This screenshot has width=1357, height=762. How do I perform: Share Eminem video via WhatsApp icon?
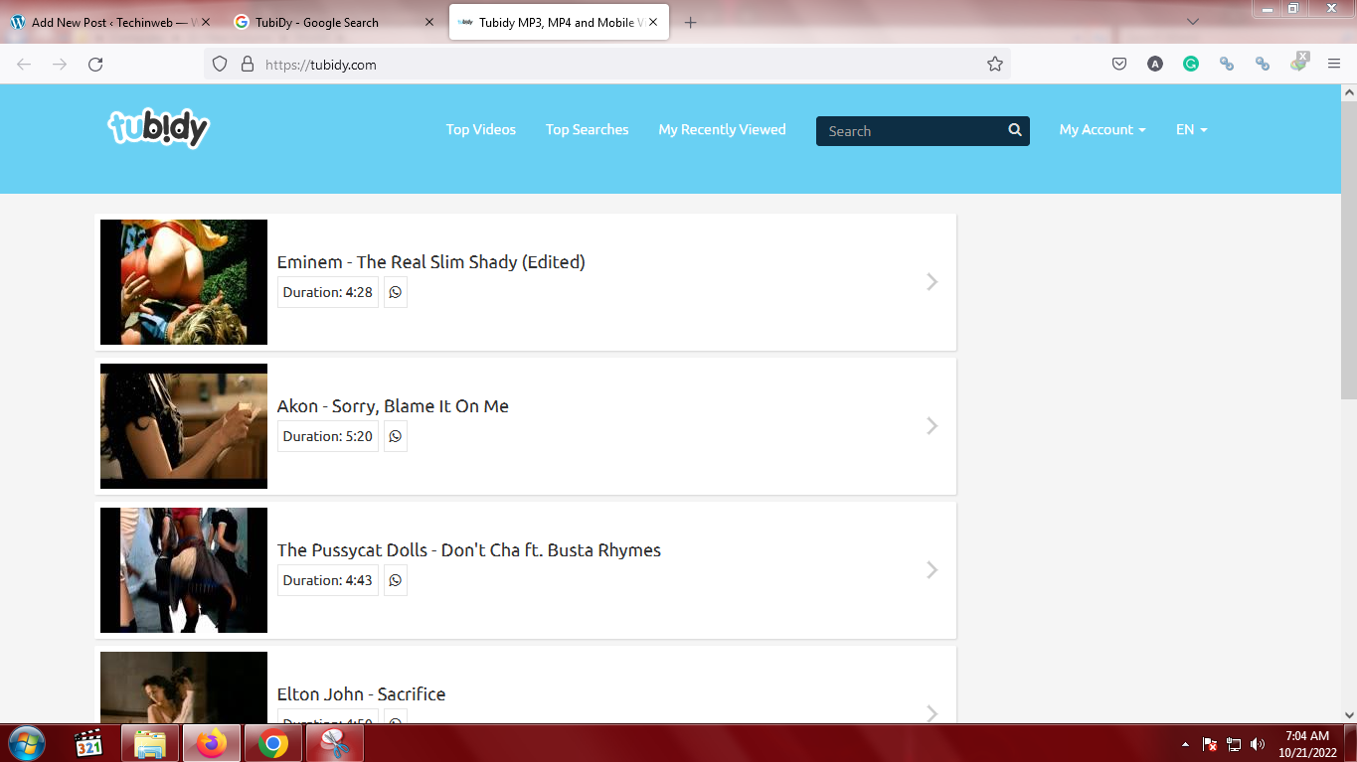point(396,292)
